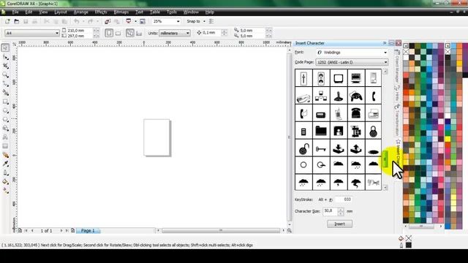Screen dimensions: 468x263
Task: Select the Pick tool in the toolbox
Action: click(x=5, y=47)
